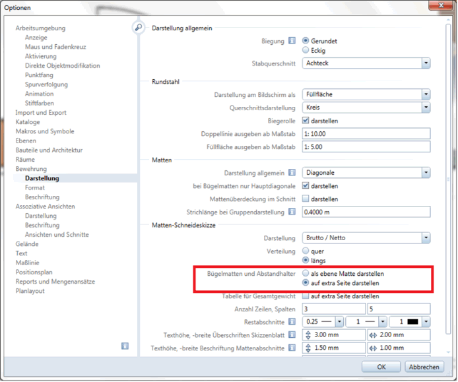Open Reports und Mengenansätze page

pyautogui.click(x=55, y=282)
